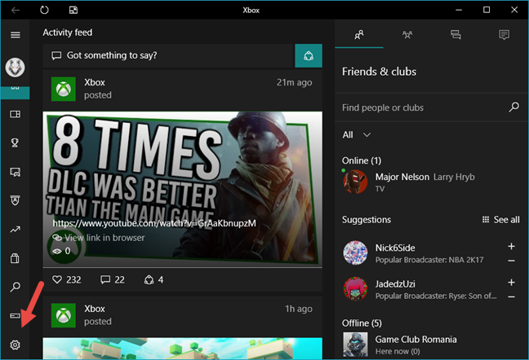Open Achievements trophy icon
Image resolution: width=529 pixels, height=360 pixels.
[x=16, y=143]
